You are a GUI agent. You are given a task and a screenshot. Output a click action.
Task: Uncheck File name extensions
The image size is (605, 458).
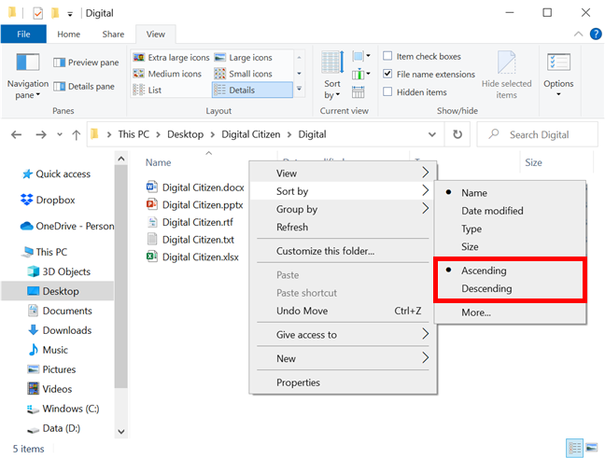387,74
